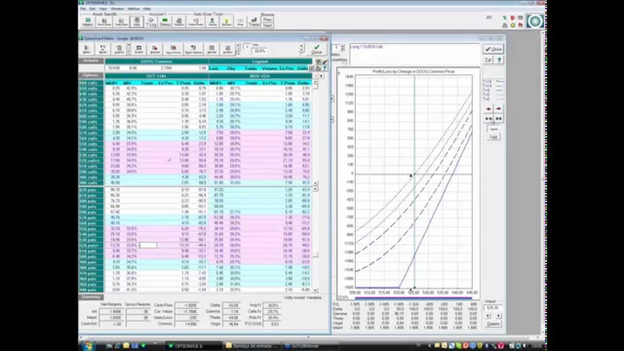
Task: Open the Survey auto-scan tool
Action: coord(213,21)
